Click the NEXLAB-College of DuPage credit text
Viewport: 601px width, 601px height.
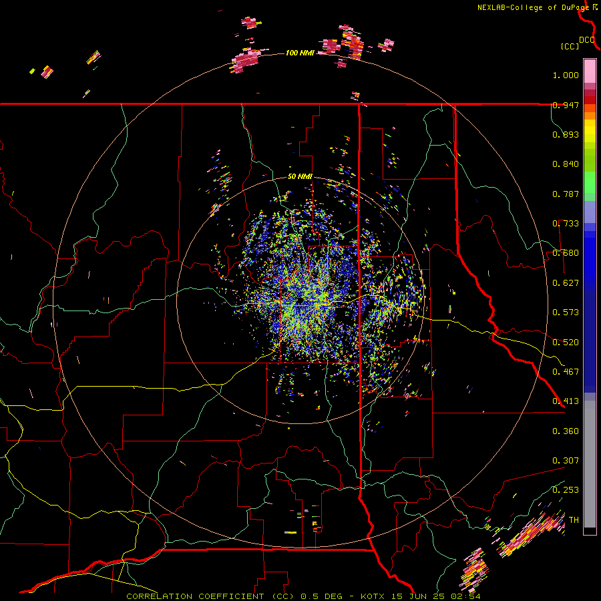533,7
